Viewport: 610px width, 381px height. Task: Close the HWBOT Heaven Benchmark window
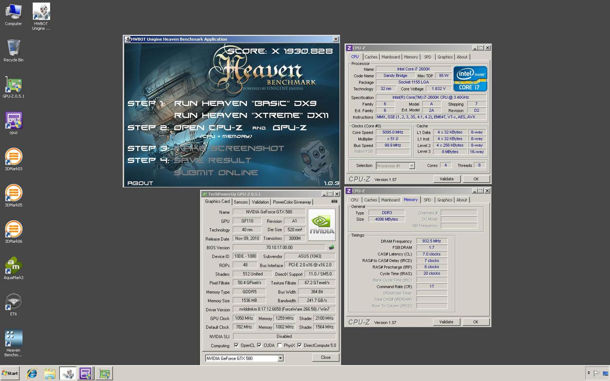(335, 39)
